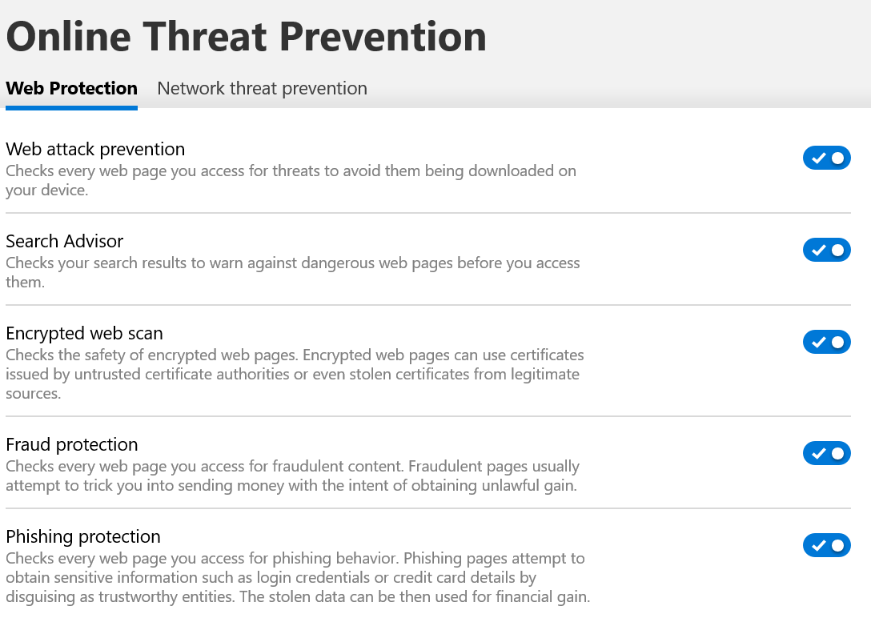This screenshot has width=871, height=630.
Task: Select the Web Protection tab
Action: [72, 88]
